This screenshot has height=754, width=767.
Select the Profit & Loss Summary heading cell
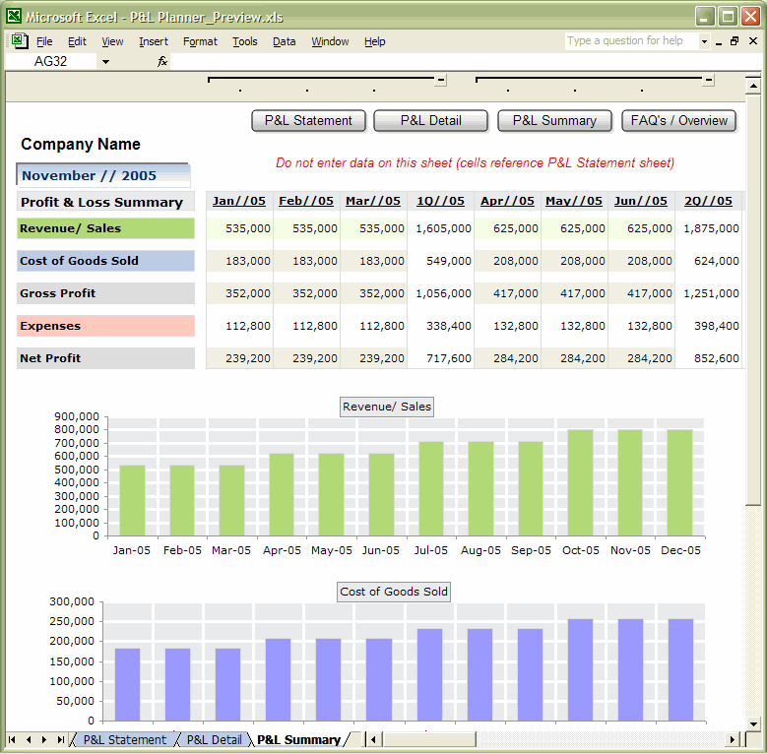(105, 202)
